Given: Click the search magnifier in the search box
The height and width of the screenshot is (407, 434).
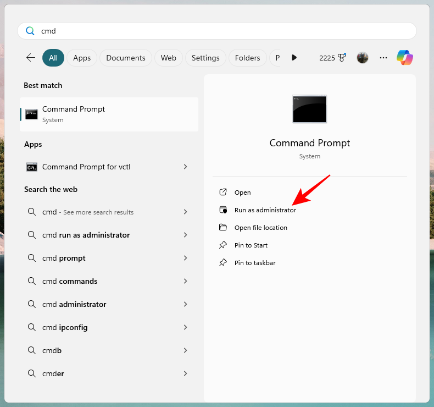Looking at the screenshot, I should click(x=30, y=31).
